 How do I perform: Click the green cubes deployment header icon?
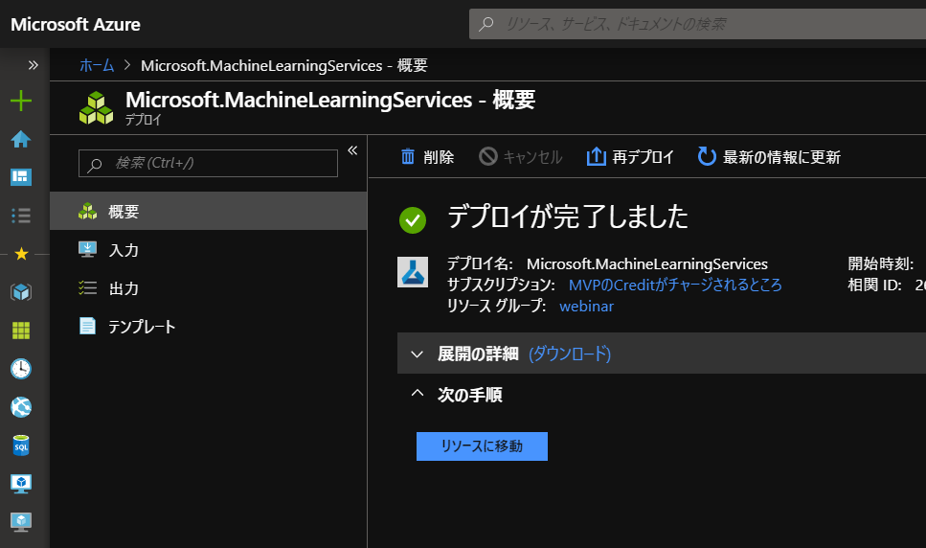click(x=97, y=107)
